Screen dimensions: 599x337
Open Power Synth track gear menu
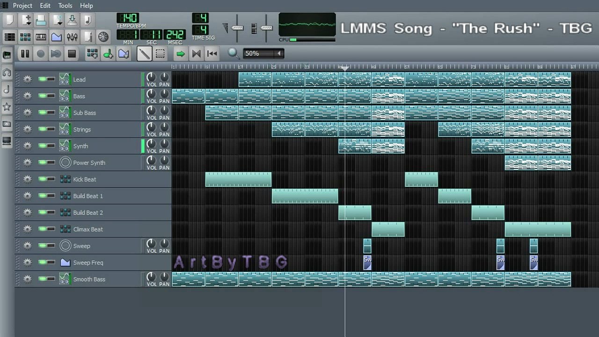(28, 162)
